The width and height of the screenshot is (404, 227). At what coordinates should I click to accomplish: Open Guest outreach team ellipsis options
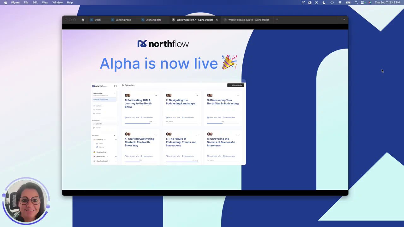116,161
